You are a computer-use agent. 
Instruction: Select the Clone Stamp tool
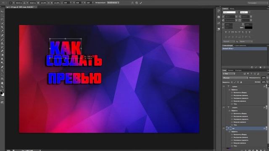tap(2, 43)
